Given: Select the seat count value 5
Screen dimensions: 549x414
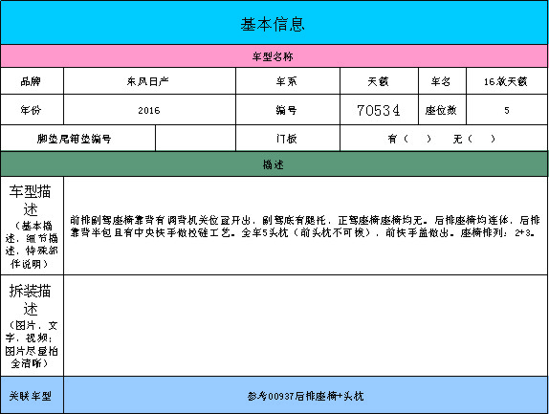Looking at the screenshot, I should [507, 110].
